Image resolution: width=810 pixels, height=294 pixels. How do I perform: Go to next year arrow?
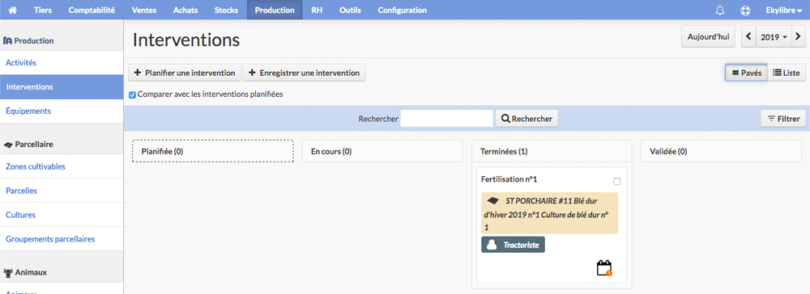[x=799, y=37]
